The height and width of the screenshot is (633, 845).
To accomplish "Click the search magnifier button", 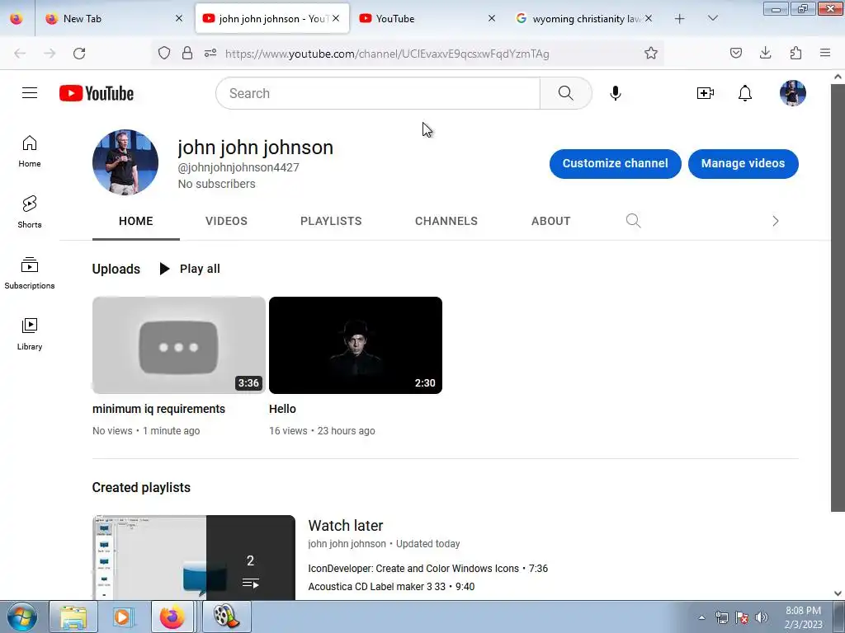I will 566,93.
